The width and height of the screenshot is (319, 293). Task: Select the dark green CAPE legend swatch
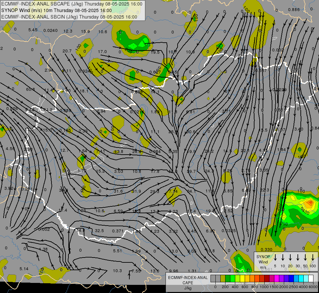pos(228,279)
